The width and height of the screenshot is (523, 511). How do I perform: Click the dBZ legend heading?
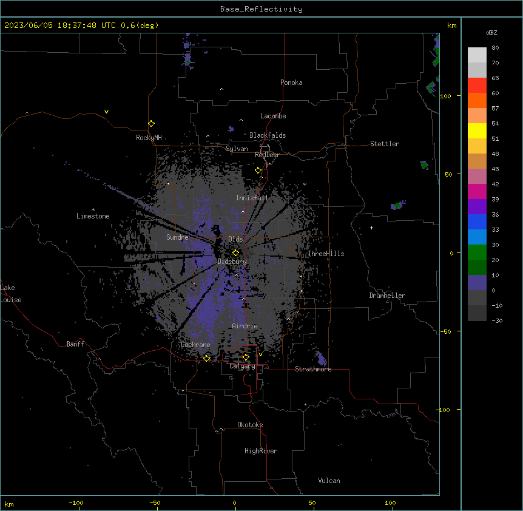tap(491, 33)
